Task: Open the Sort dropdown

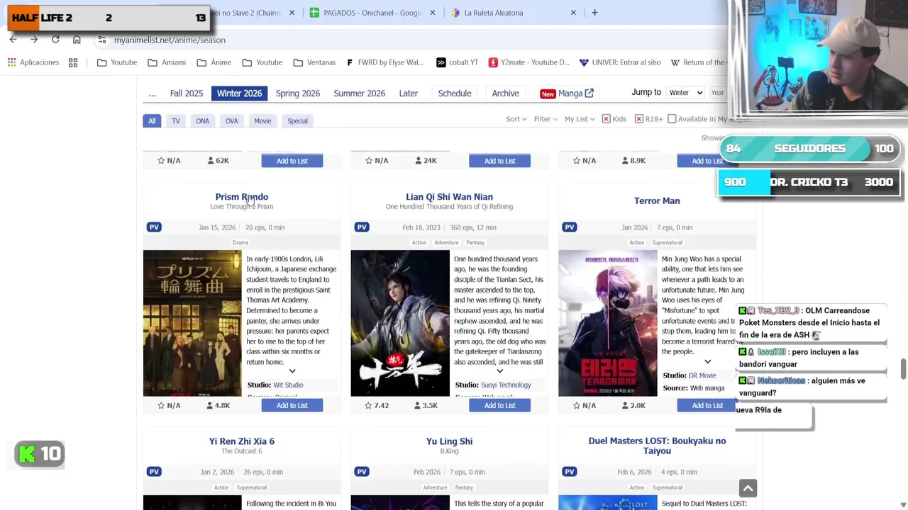Action: pos(516,119)
